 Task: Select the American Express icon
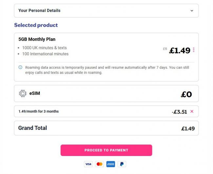[111, 164]
